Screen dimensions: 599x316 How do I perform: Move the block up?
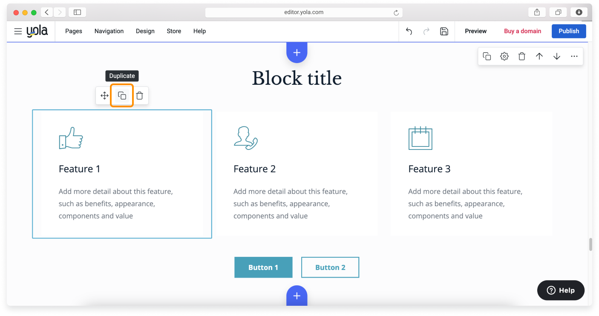(539, 56)
